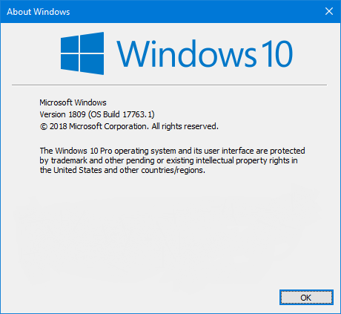The image size is (341, 314).
Task: Click the "OS Build 17763.1" text
Action: click(121, 114)
